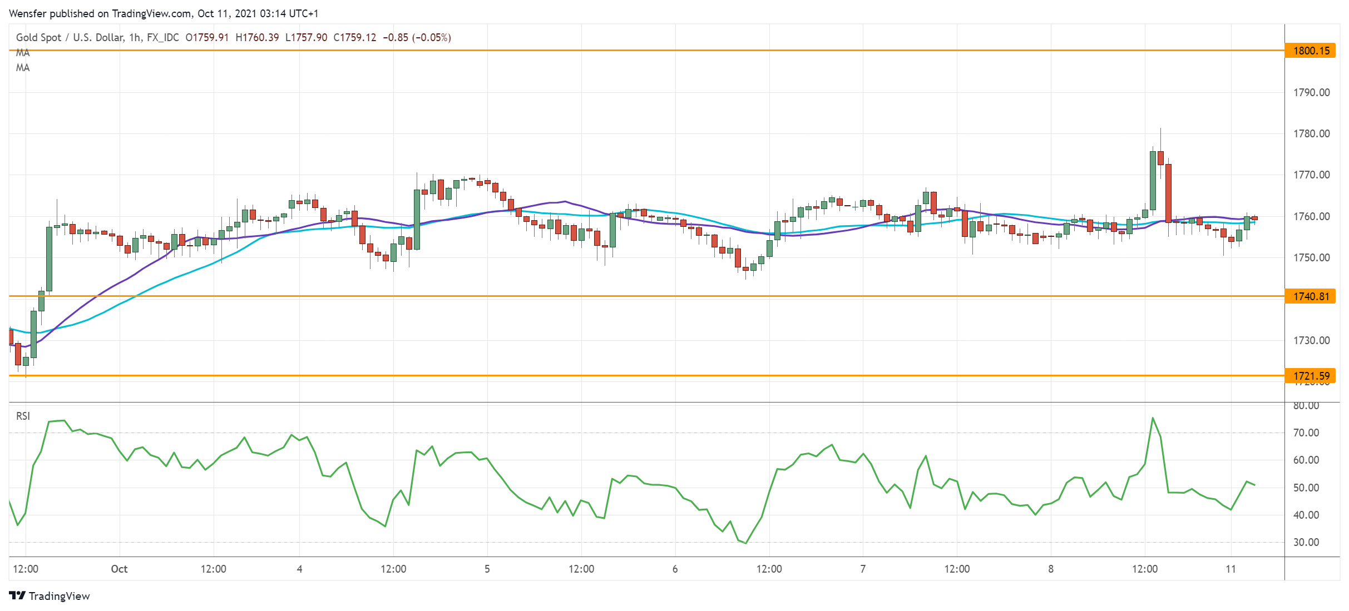Click the orange 1740.81 price label
1349x611 pixels.
(x=1311, y=296)
